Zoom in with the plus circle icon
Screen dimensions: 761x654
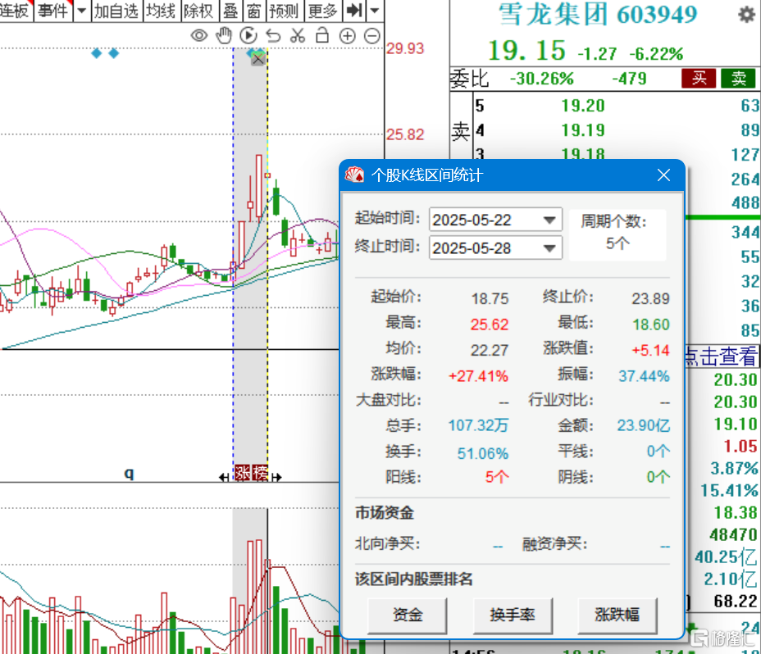point(348,36)
